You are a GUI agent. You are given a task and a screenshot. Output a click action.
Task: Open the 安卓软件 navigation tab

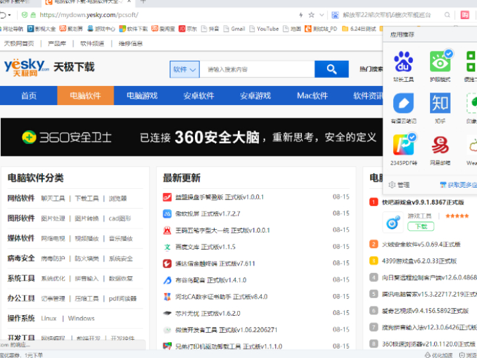[x=199, y=96]
